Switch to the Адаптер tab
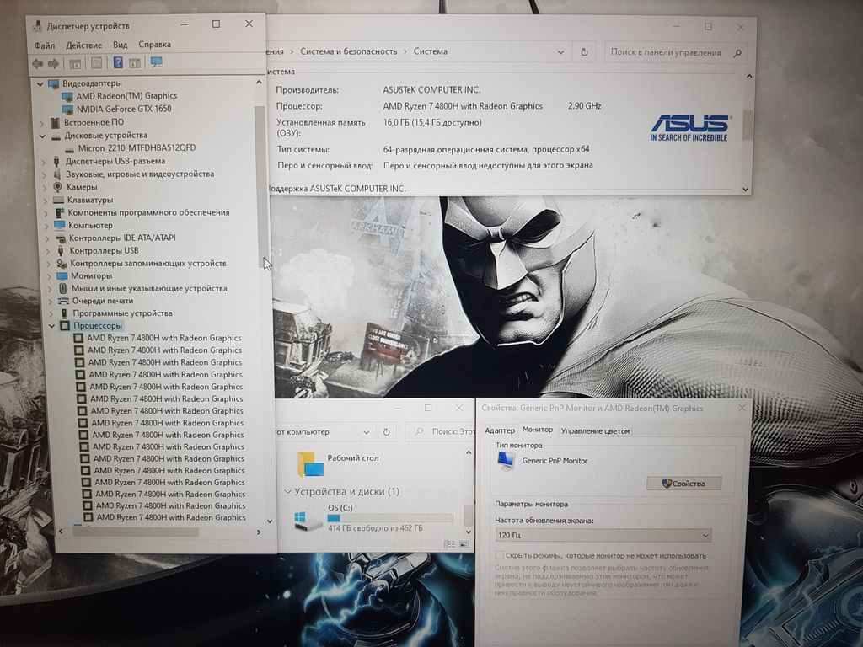Screen dimensions: 863x647 [500, 430]
